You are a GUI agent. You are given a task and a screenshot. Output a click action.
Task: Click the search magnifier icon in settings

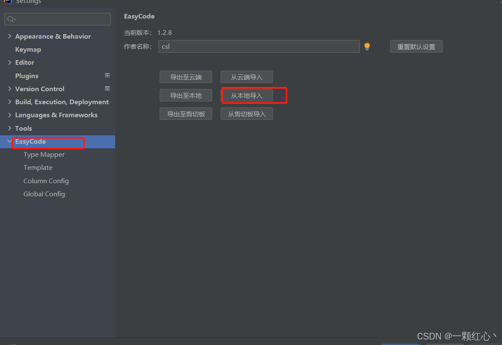click(x=11, y=20)
